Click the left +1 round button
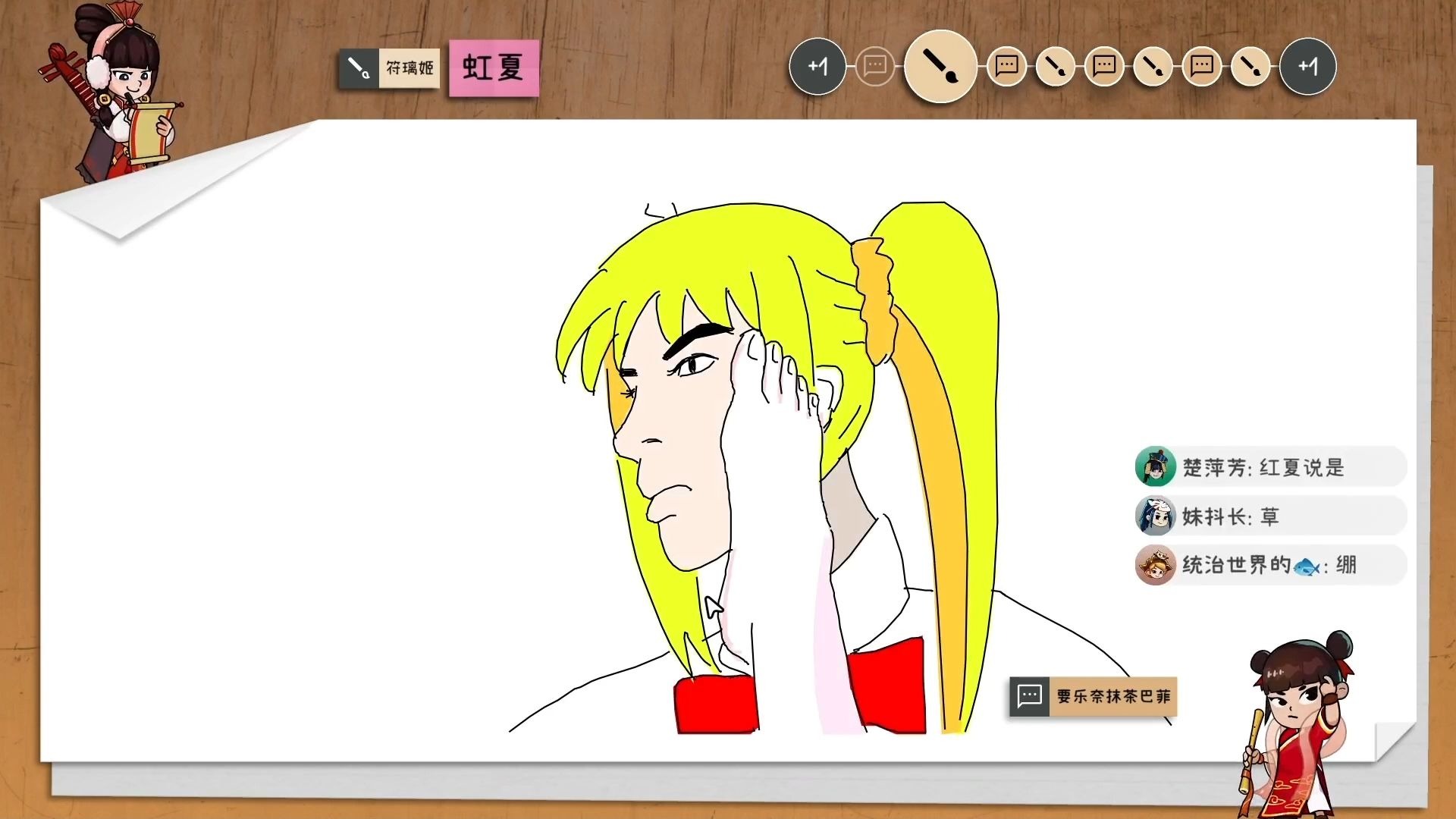Screen dimensions: 1456x819 (817, 67)
